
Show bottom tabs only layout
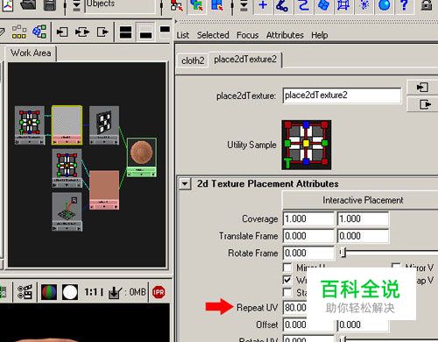tap(145, 32)
